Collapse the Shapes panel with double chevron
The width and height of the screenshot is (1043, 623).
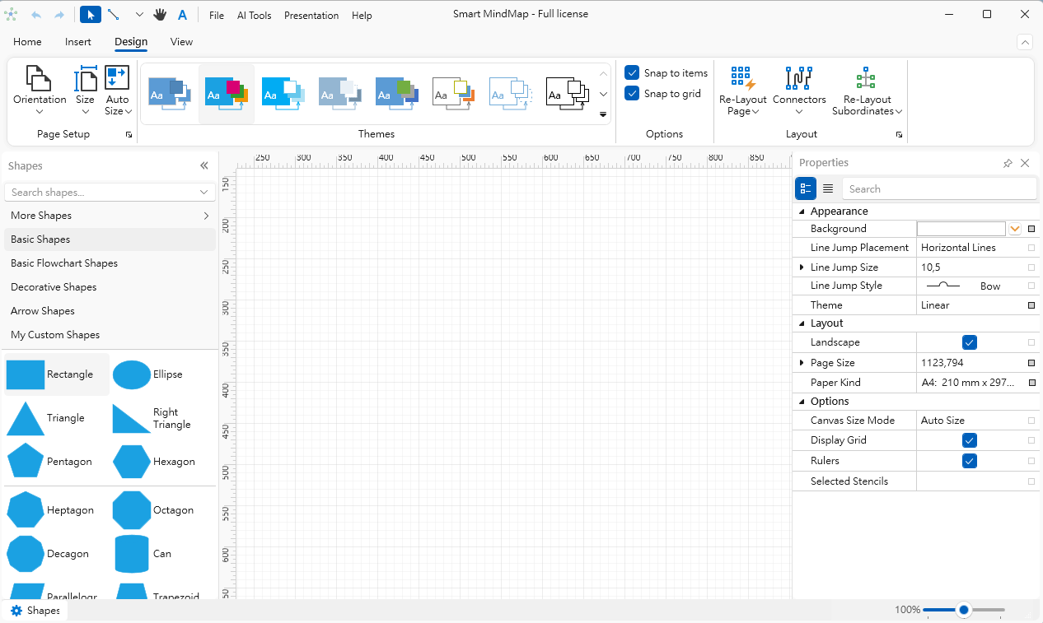(x=204, y=165)
